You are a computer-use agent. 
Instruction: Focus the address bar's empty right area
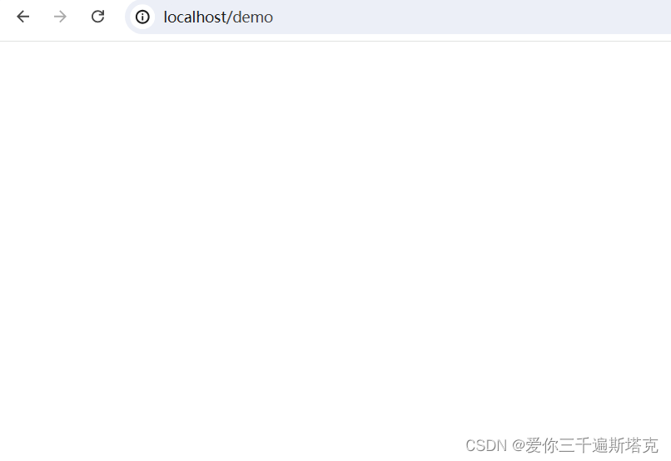coord(470,17)
